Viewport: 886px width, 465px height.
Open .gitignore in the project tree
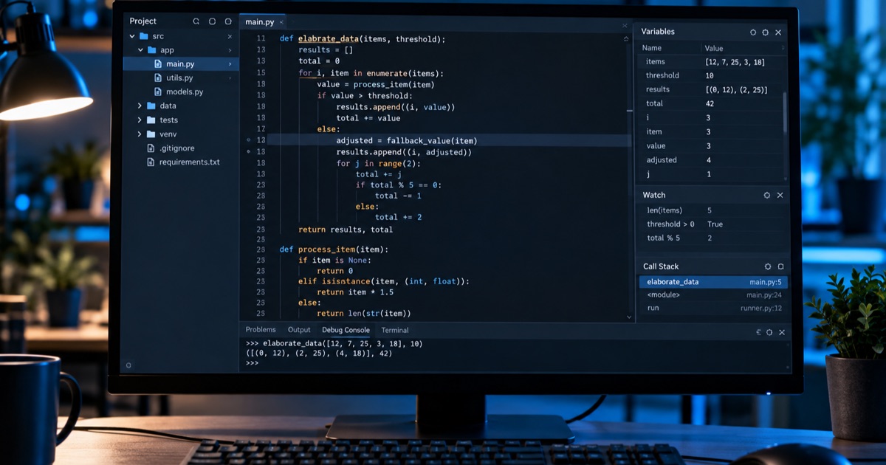[x=176, y=148]
